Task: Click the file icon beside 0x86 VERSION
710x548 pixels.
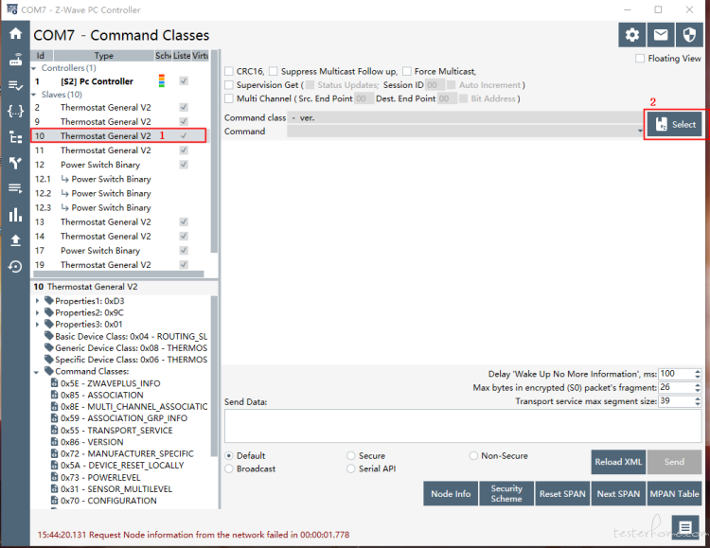Action: click(x=54, y=442)
